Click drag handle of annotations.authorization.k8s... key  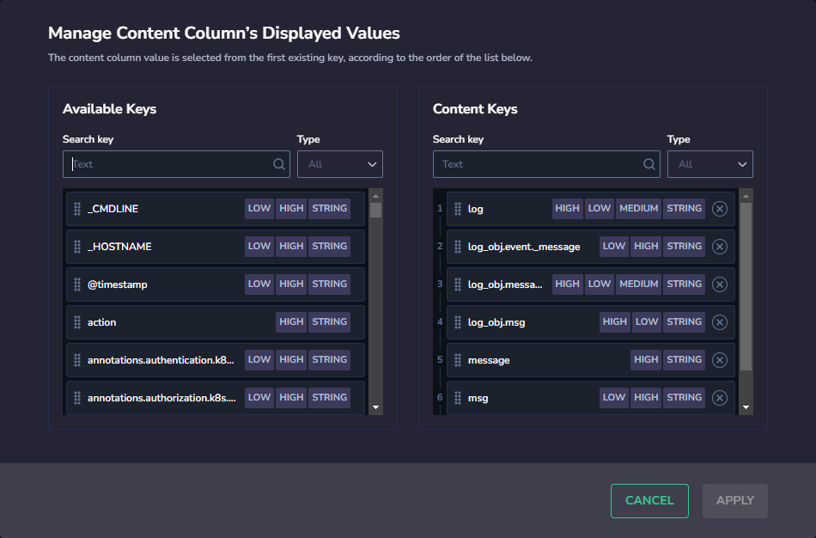point(77,398)
